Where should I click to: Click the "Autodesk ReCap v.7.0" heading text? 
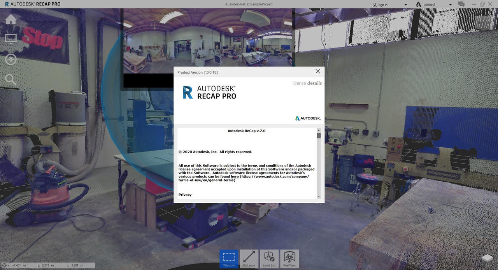click(247, 131)
